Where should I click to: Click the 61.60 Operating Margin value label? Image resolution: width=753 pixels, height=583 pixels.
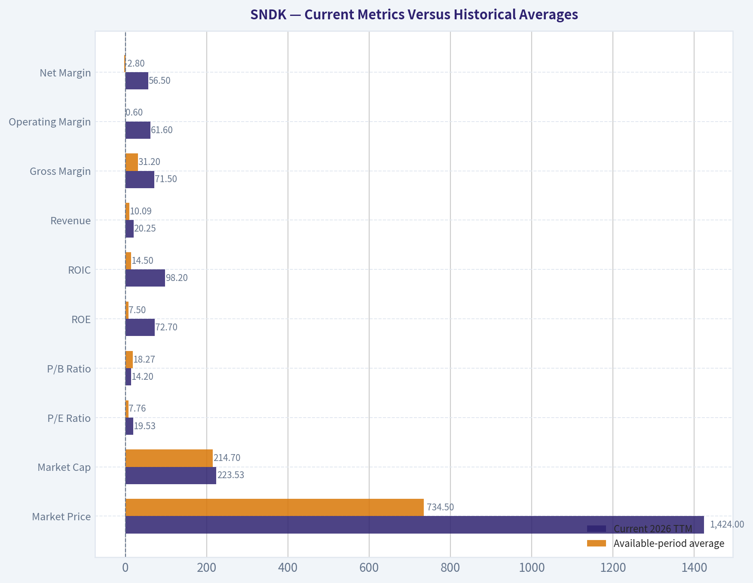coord(162,130)
